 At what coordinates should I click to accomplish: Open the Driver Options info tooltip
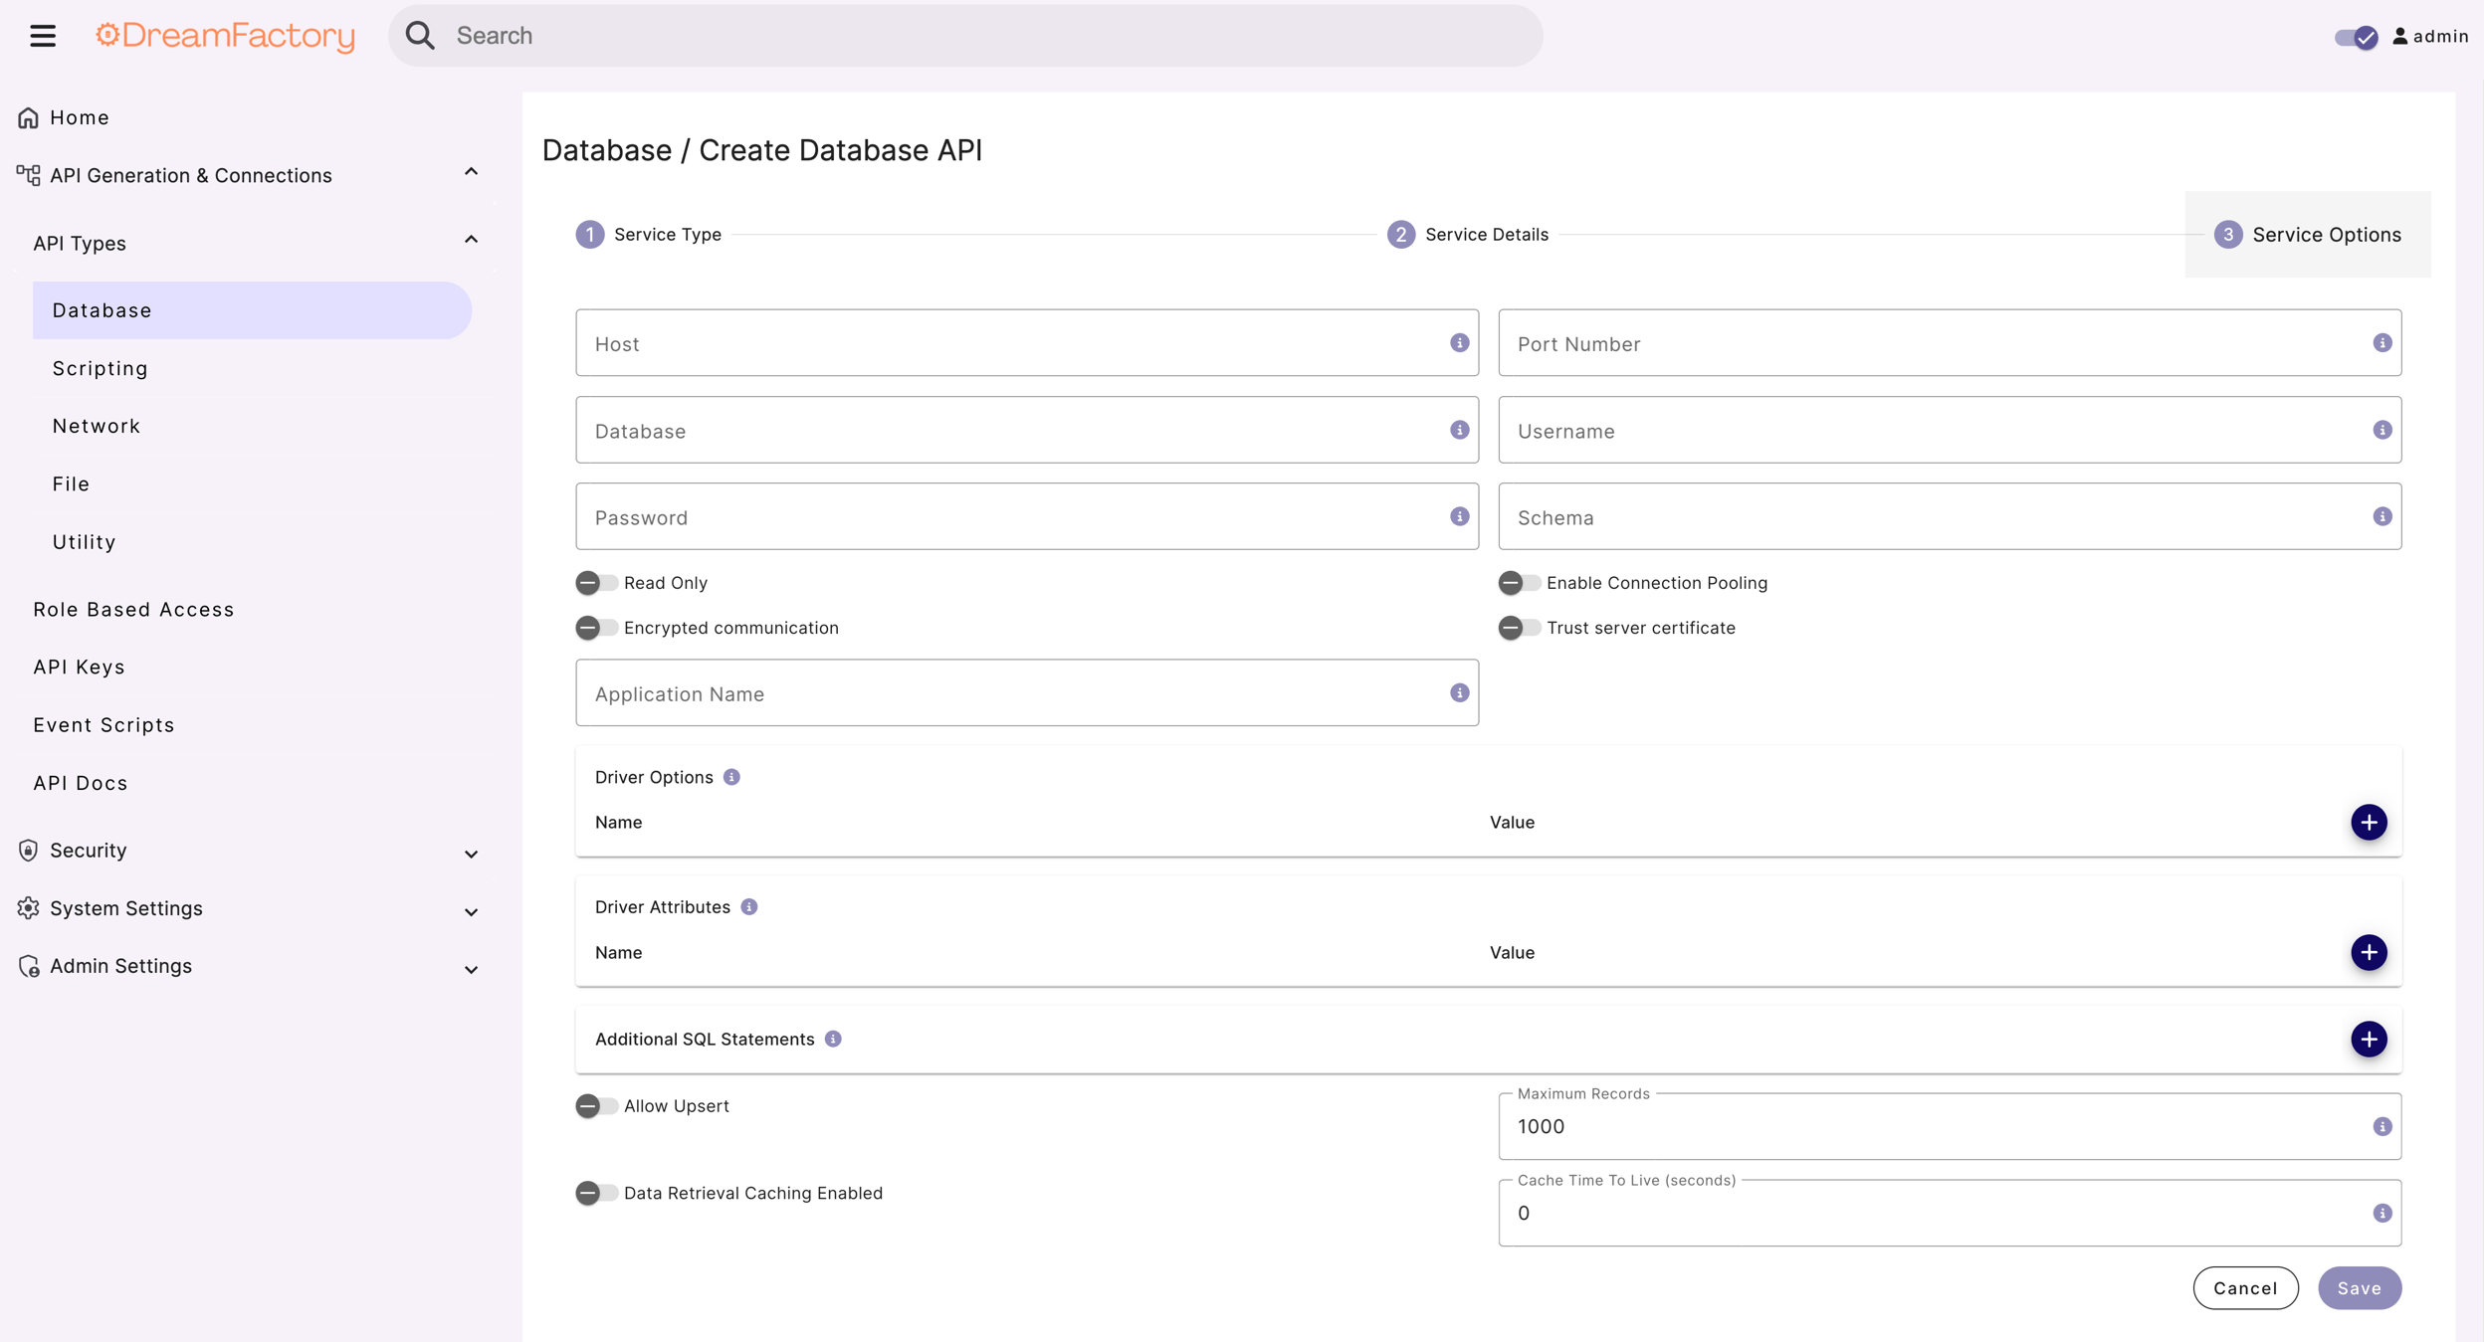pos(731,777)
